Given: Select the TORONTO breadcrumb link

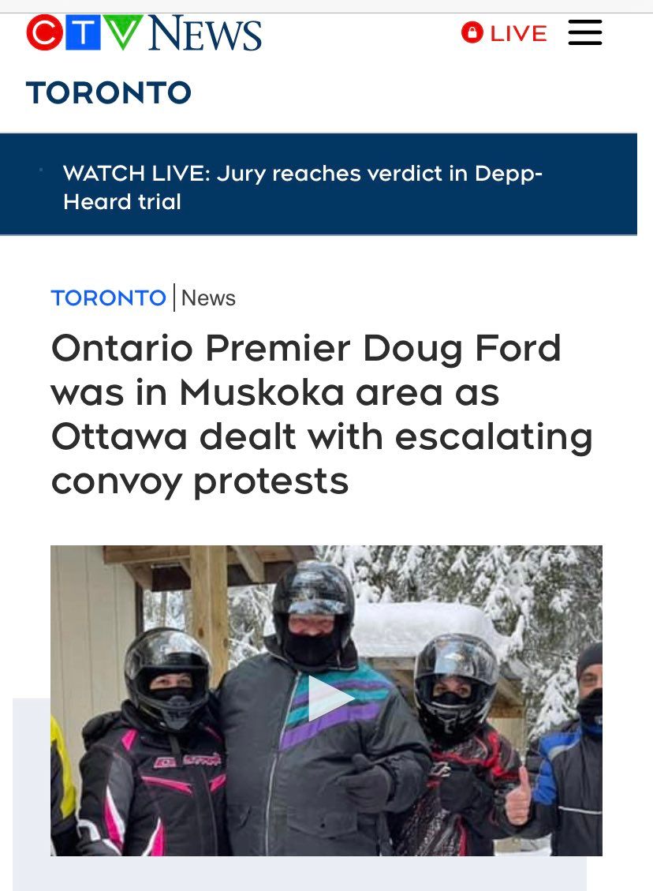Looking at the screenshot, I should pyautogui.click(x=109, y=298).
